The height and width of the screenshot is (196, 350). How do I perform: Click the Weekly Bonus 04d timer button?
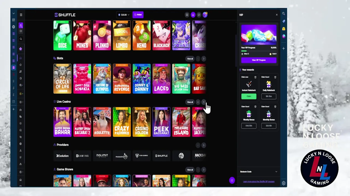[249, 126]
